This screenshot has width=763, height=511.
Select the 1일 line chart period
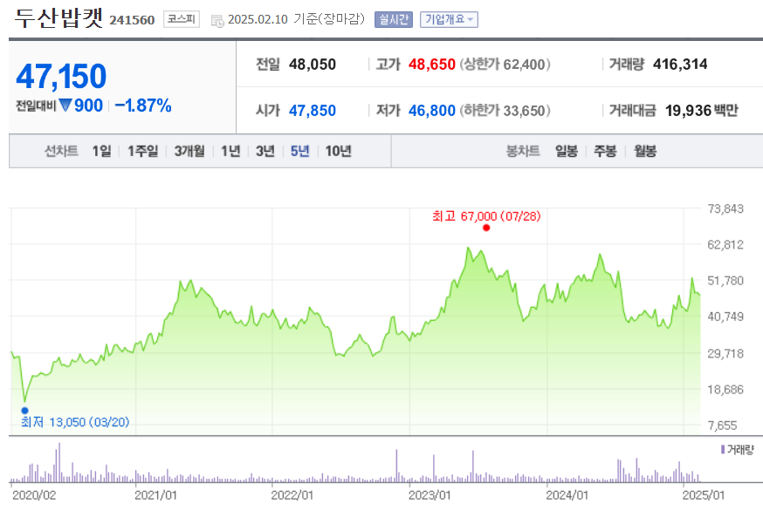pyautogui.click(x=101, y=151)
